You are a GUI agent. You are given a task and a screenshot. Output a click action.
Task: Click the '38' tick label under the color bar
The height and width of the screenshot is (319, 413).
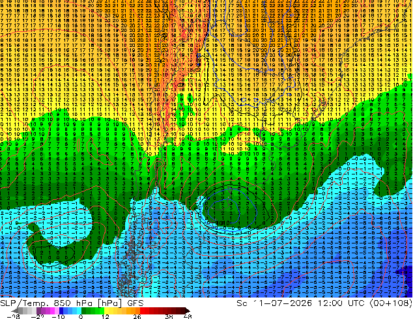tap(169, 316)
